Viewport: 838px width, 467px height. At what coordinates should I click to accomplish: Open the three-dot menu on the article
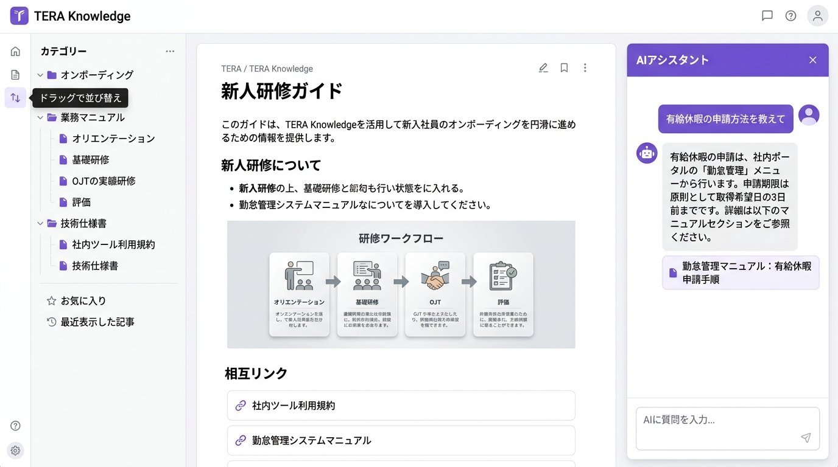pyautogui.click(x=585, y=67)
